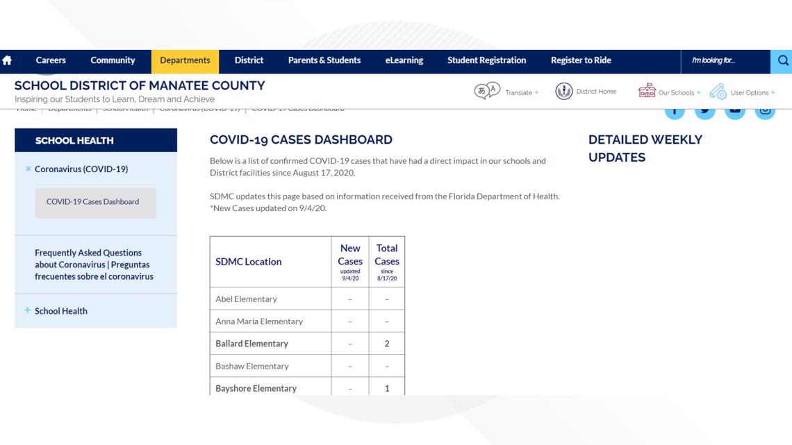The image size is (792, 445).
Task: Expand the School Health sidebar item
Action: click(x=28, y=310)
